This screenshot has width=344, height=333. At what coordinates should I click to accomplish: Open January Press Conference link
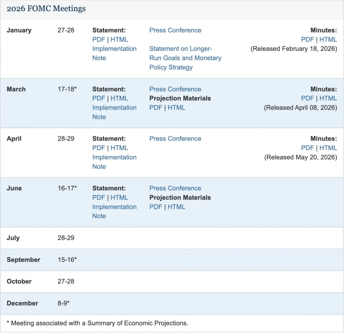point(175,30)
